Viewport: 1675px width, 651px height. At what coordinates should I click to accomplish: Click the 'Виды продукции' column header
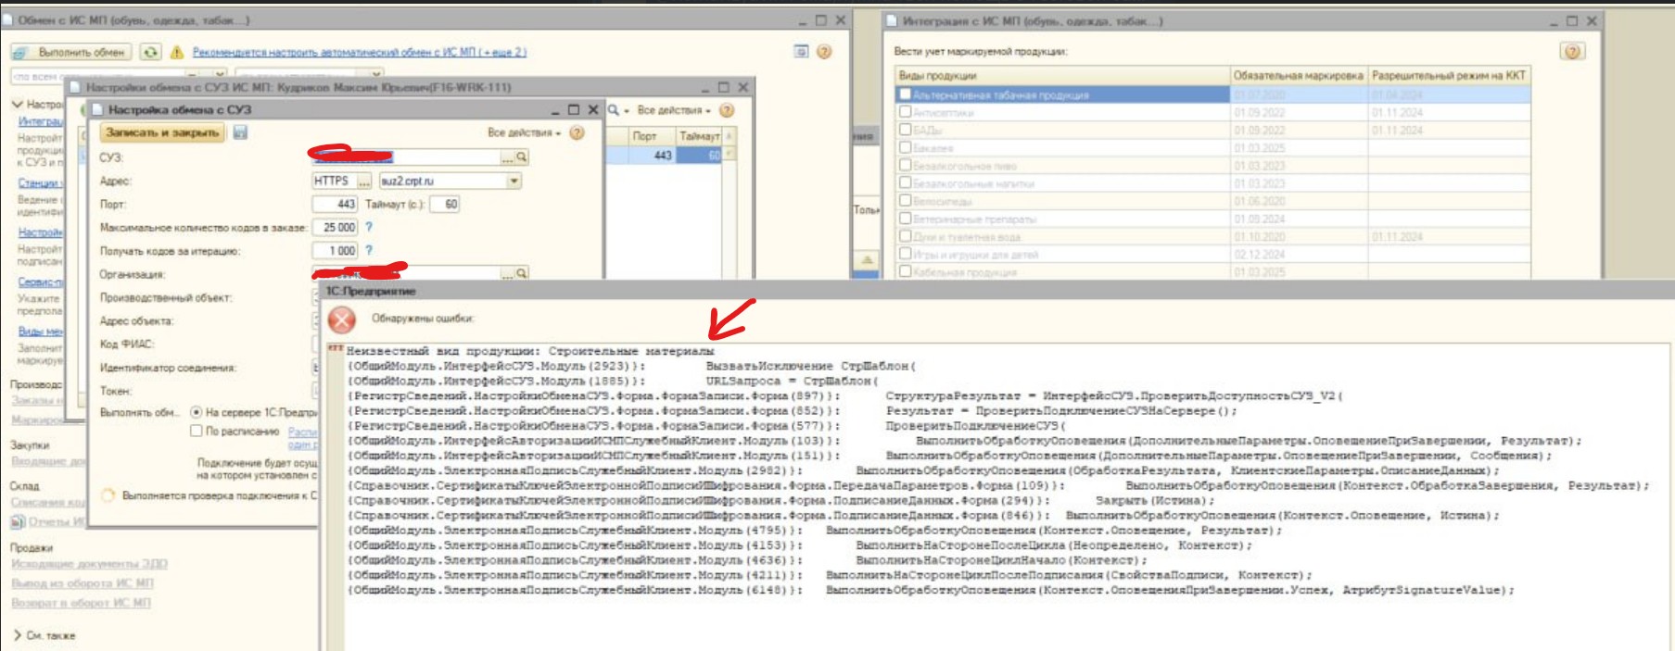1062,76
